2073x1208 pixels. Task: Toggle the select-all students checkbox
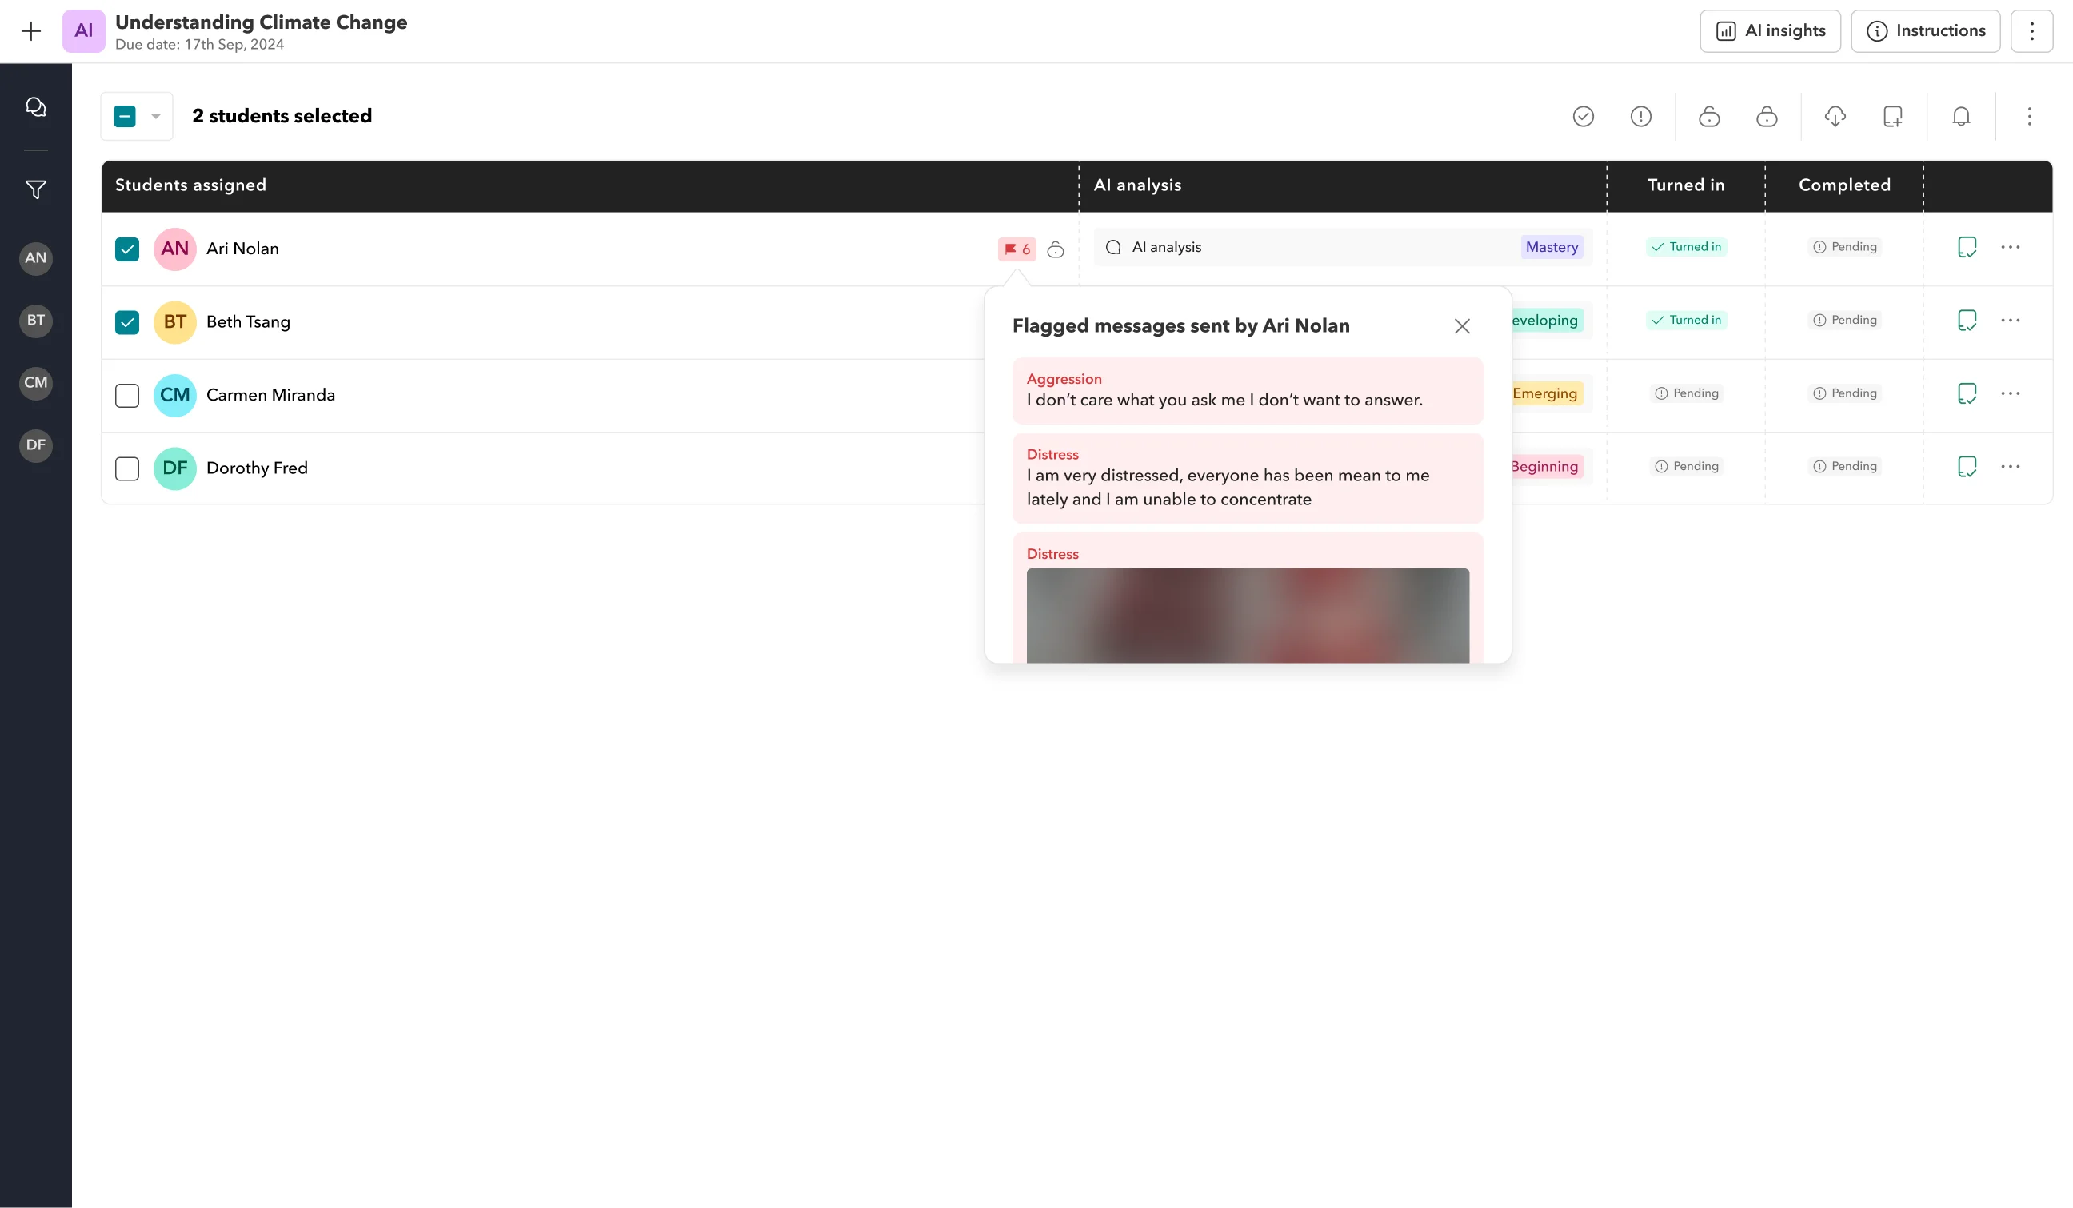coord(124,117)
